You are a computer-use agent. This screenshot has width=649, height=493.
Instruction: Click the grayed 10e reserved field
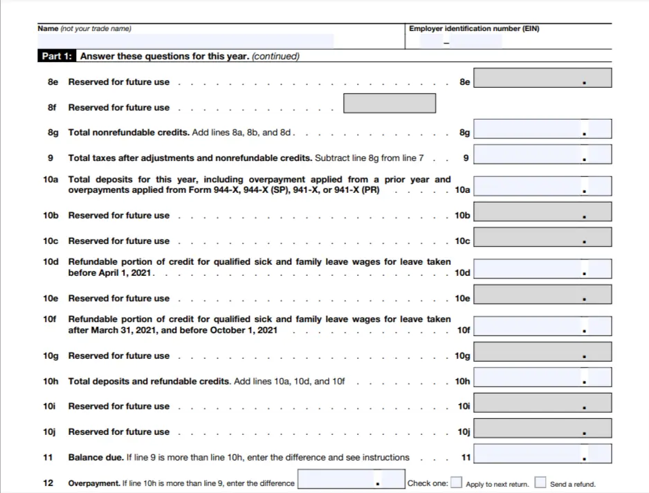542,295
